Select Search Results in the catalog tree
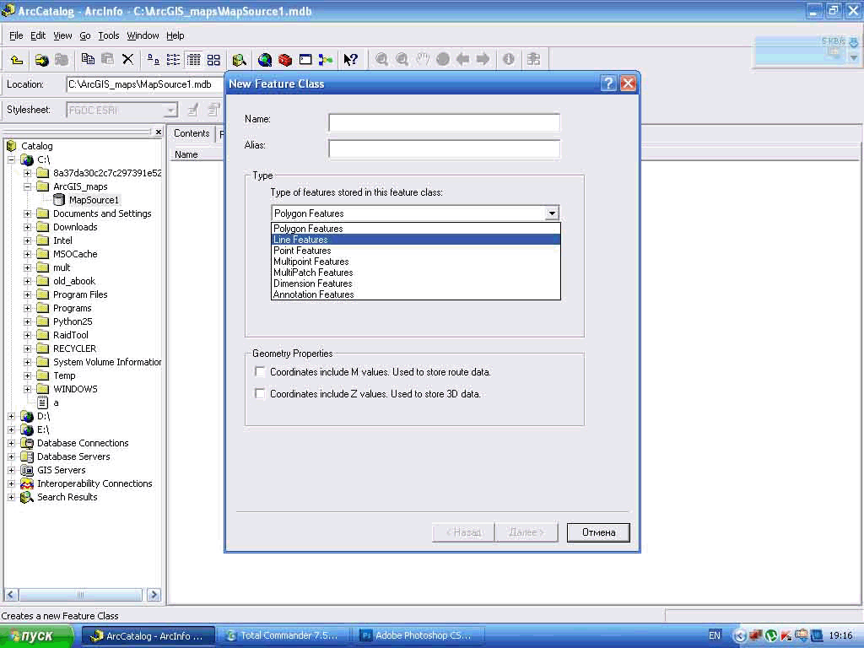The height and width of the screenshot is (648, 864). (x=67, y=497)
